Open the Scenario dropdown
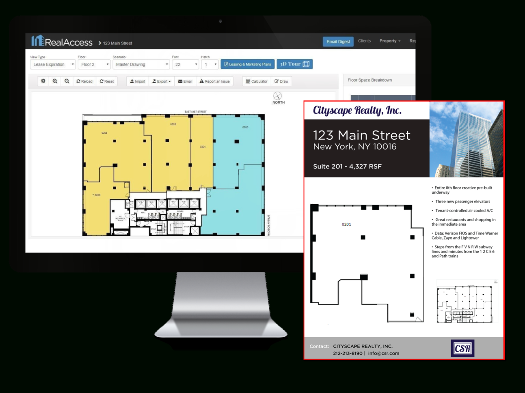This screenshot has height=393, width=525. [141, 64]
